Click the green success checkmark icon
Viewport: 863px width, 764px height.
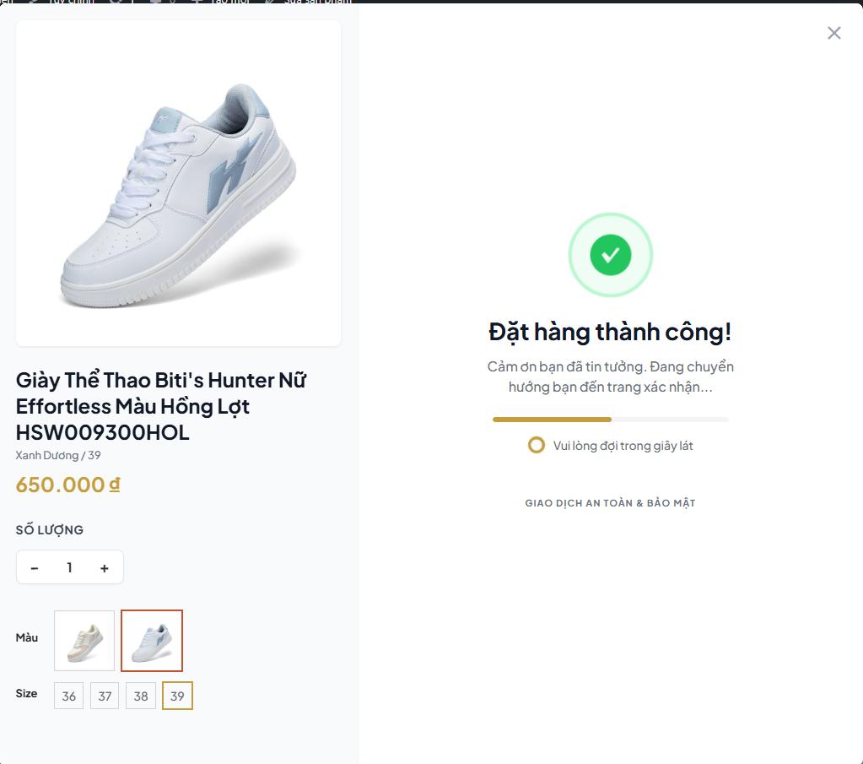[x=610, y=255]
